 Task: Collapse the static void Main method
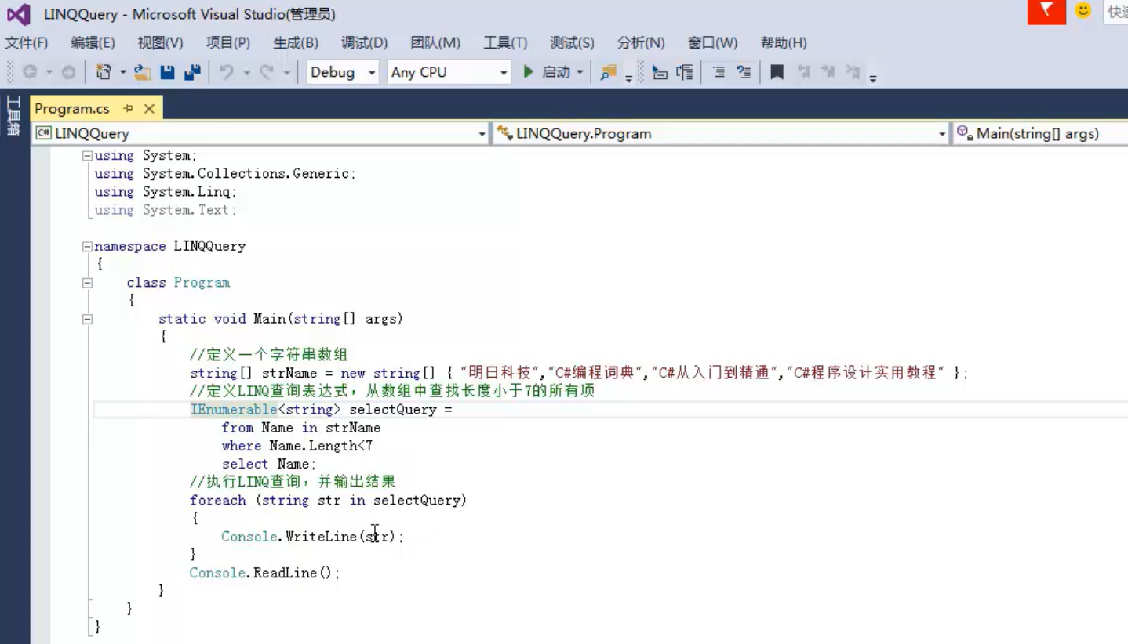point(88,319)
